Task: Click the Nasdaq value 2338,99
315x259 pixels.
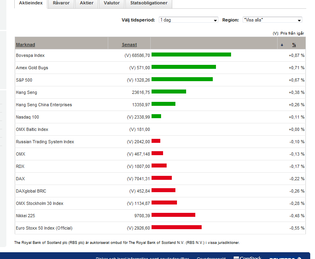Action: pyautogui.click(x=142, y=117)
